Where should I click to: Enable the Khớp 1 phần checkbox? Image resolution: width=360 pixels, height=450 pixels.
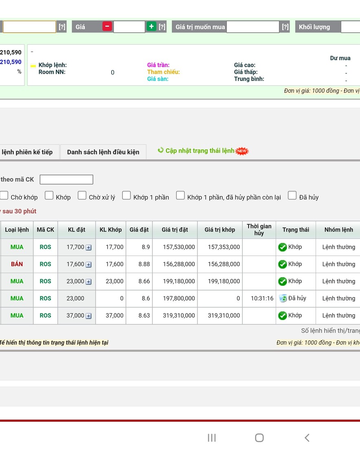point(127,196)
